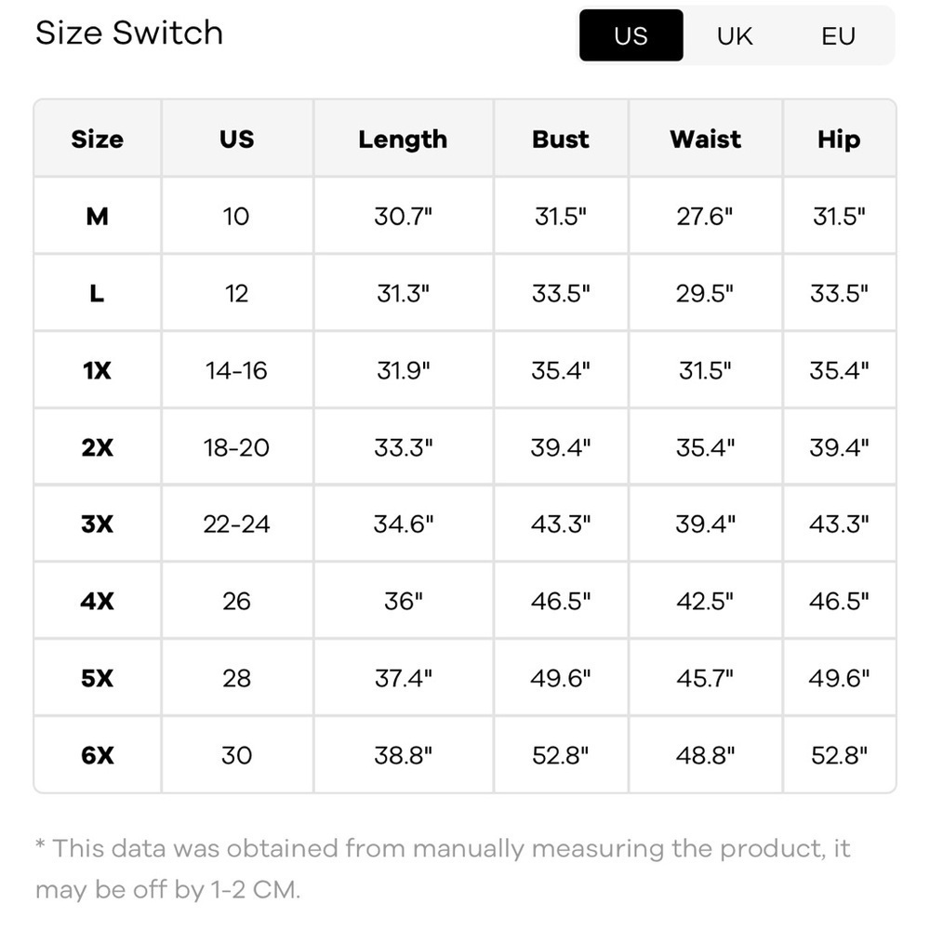930x930 pixels.
Task: Click the Size Switch heading
Action: [129, 33]
